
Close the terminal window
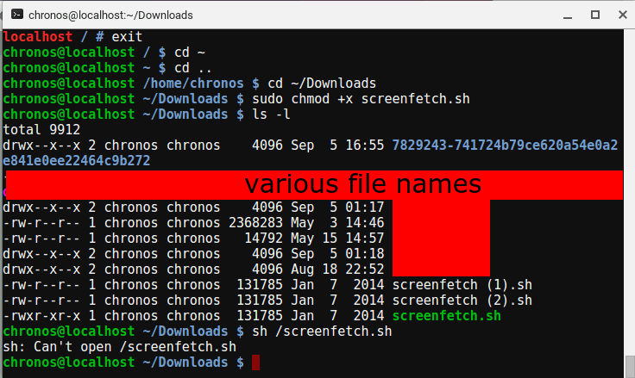point(619,15)
